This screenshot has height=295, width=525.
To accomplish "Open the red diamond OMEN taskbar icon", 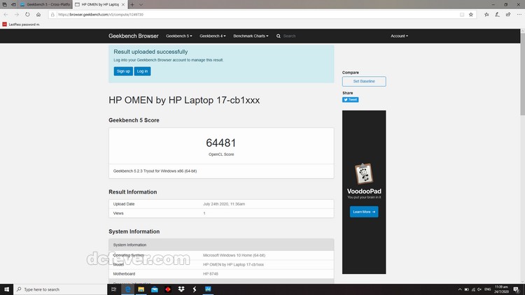I will (x=168, y=289).
